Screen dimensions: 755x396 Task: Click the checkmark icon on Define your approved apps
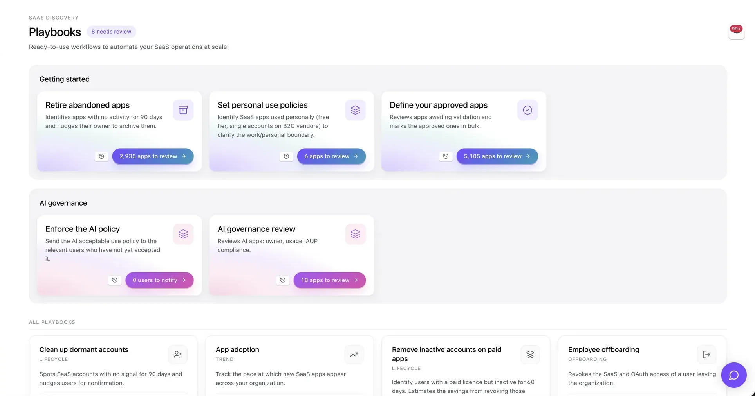tap(527, 110)
